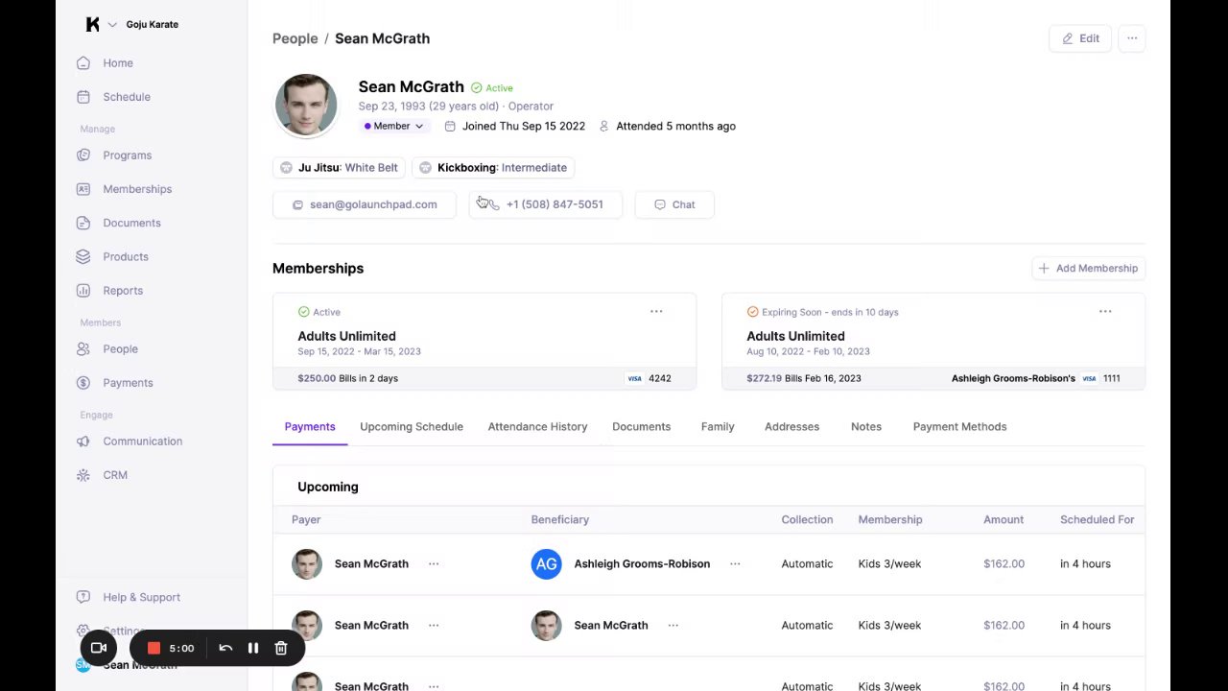The image size is (1228, 691).
Task: Open the profile more options menu
Action: click(x=1132, y=38)
